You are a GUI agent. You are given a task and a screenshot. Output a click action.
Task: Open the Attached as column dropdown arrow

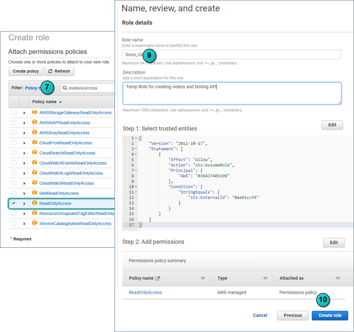(x=338, y=279)
